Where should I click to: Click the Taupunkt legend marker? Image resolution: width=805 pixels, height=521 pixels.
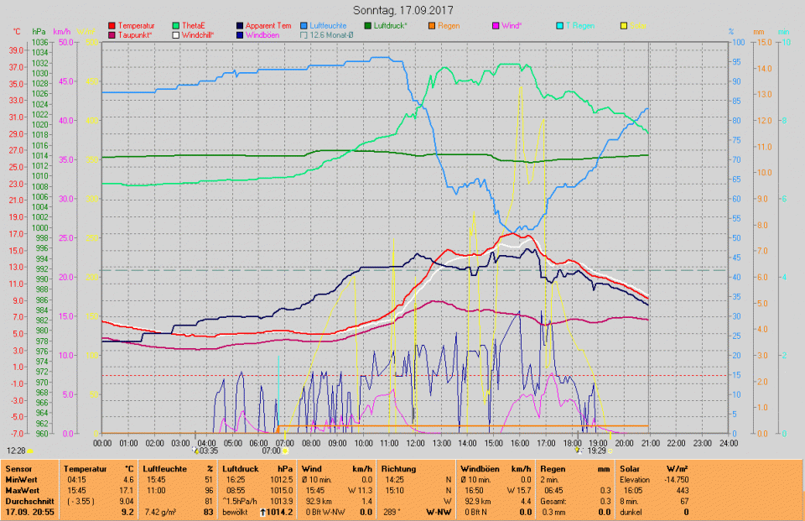pyautogui.click(x=113, y=35)
